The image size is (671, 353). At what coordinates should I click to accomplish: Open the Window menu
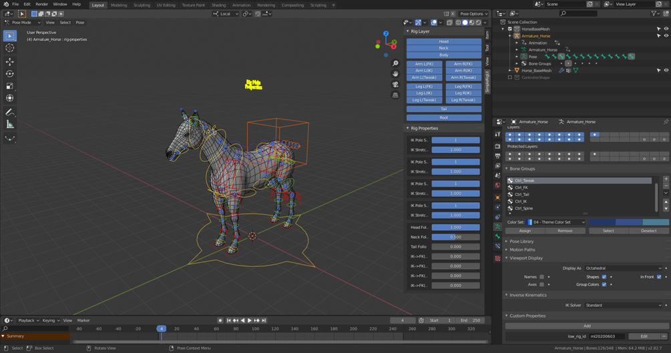(60, 4)
